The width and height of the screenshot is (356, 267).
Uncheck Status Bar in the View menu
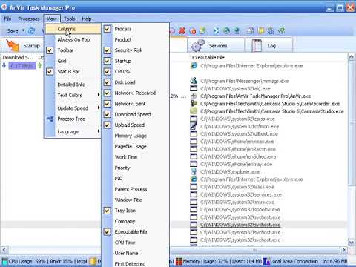(x=50, y=72)
